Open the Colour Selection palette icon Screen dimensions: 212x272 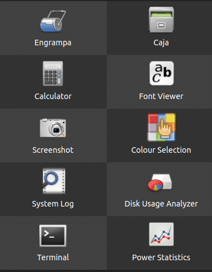tap(161, 127)
